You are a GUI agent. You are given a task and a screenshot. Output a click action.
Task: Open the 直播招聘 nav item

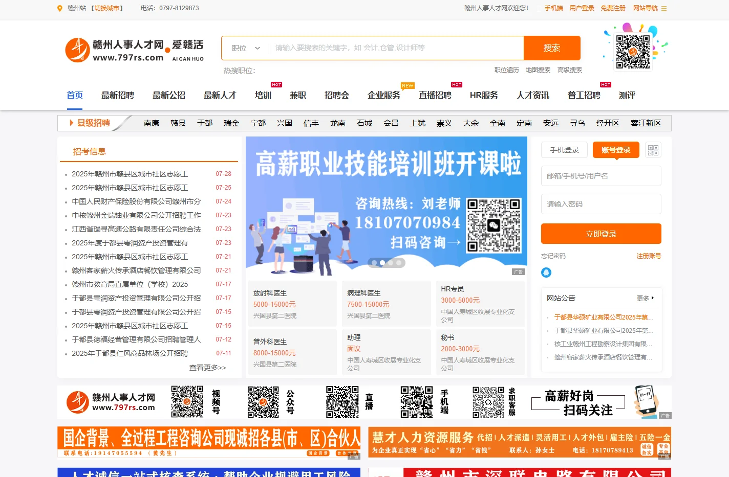[x=435, y=95]
